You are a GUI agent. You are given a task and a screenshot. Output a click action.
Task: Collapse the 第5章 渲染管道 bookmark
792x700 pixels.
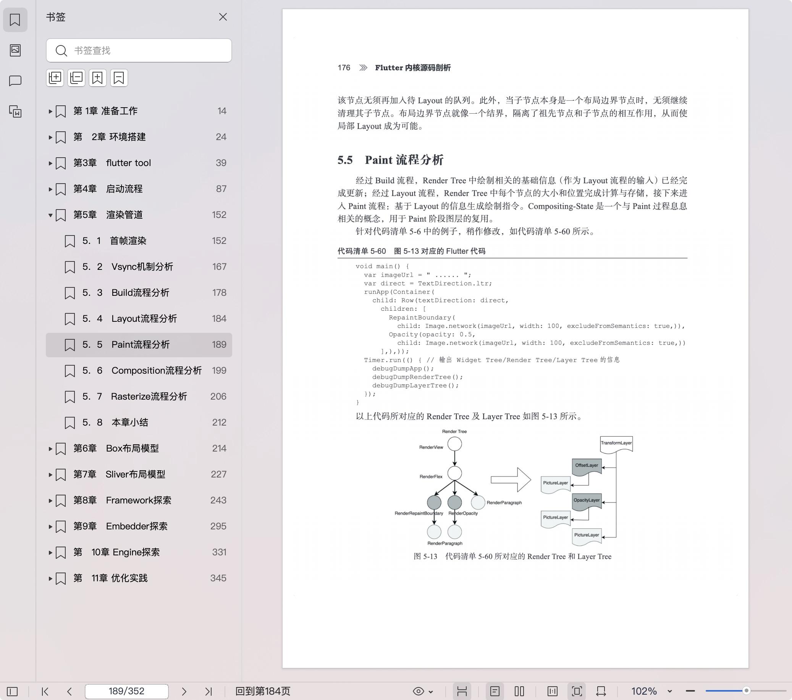point(50,215)
